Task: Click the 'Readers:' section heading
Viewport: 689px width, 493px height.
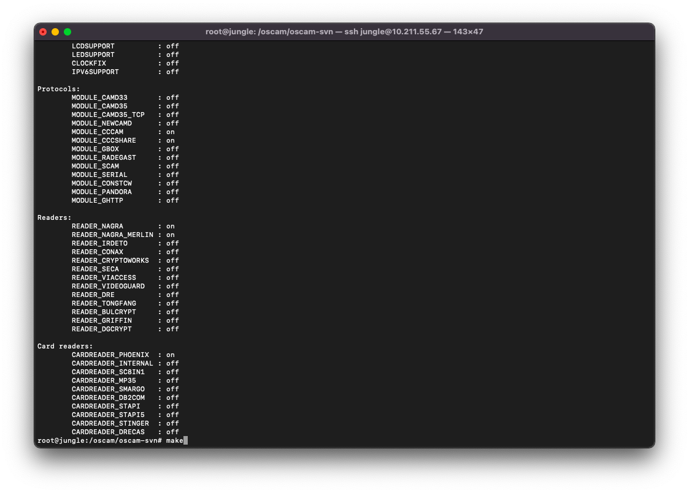Action: coord(54,217)
